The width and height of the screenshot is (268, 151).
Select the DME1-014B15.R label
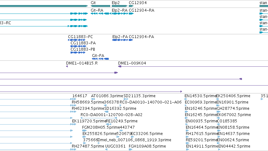pyautogui.click(x=82, y=63)
